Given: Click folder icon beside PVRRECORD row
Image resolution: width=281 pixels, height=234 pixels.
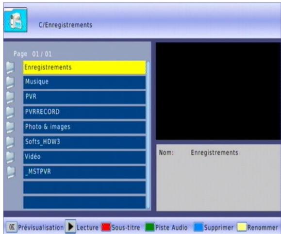Looking at the screenshot, I should (x=10, y=113).
